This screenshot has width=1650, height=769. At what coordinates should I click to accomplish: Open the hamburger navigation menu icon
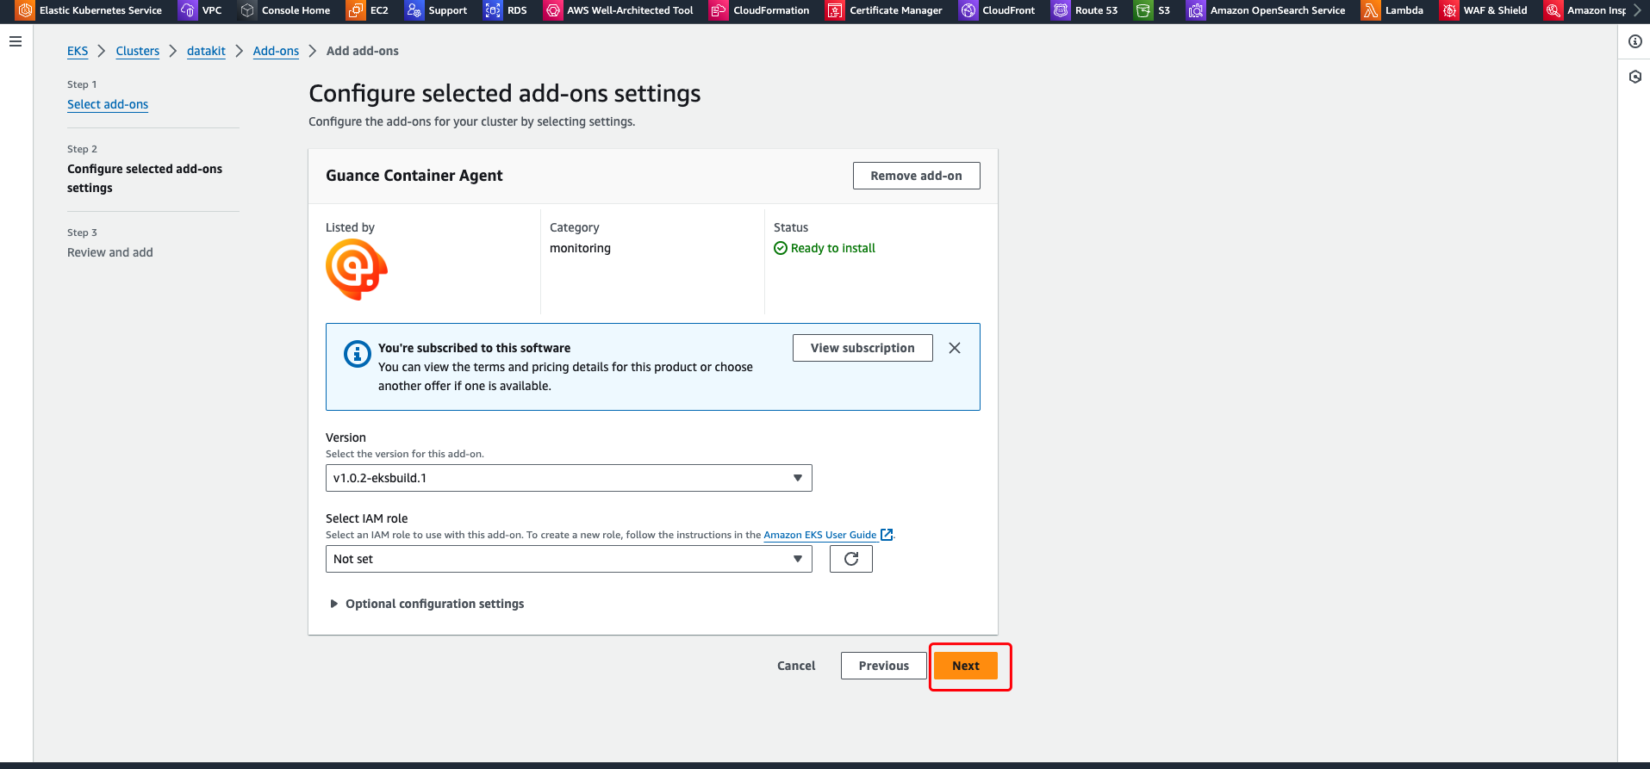(16, 41)
